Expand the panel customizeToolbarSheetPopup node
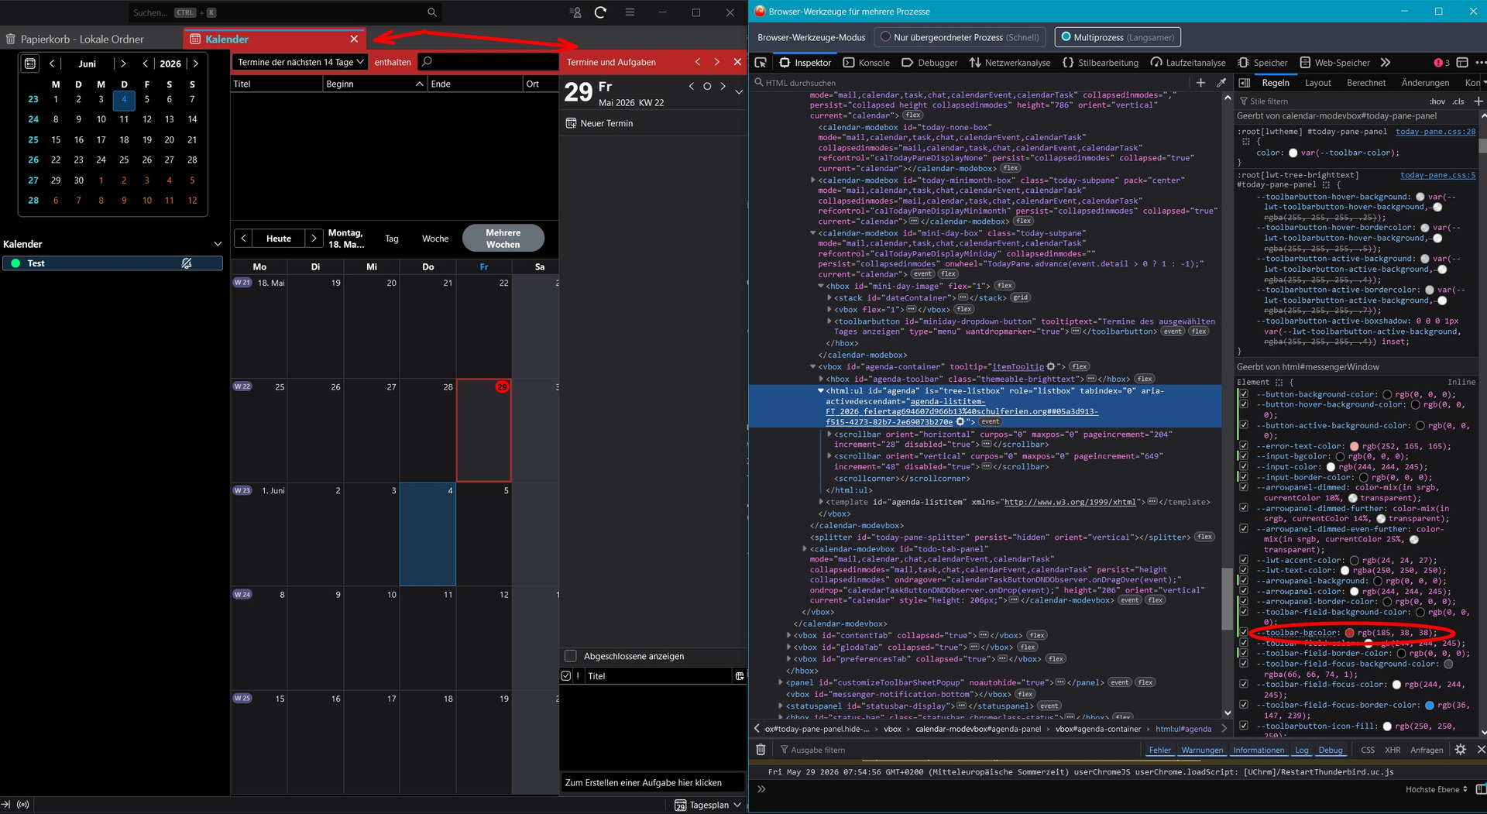Viewport: 1487px width, 814px height. point(781,682)
